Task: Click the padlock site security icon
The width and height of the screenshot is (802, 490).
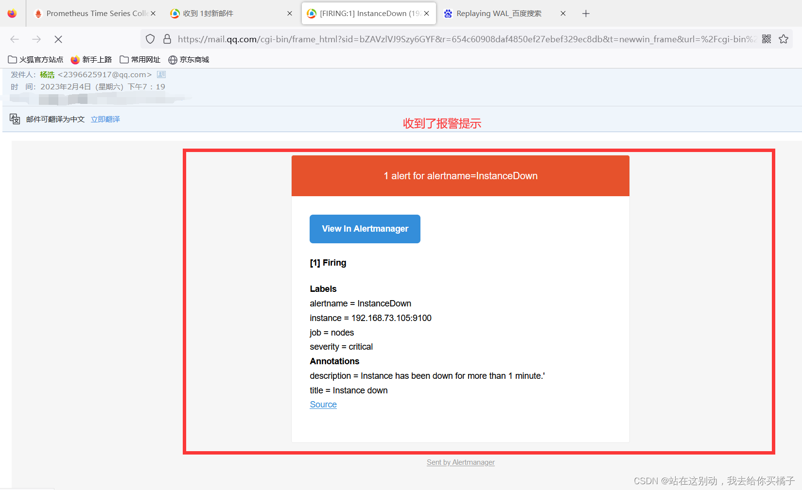Action: 167,39
